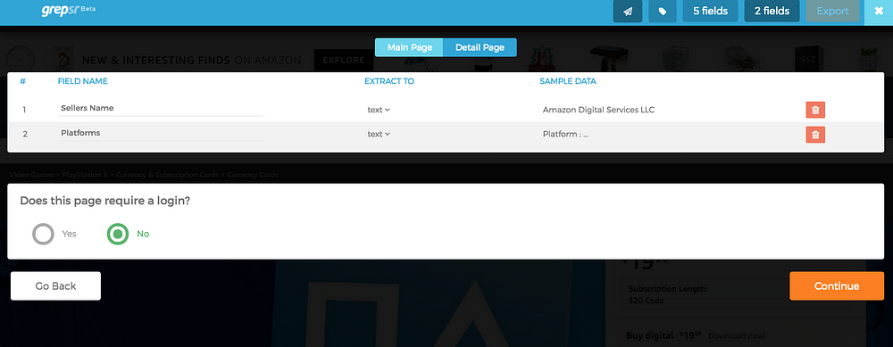Delete the Sellers Name field row
The image size is (893, 347).
(x=815, y=110)
